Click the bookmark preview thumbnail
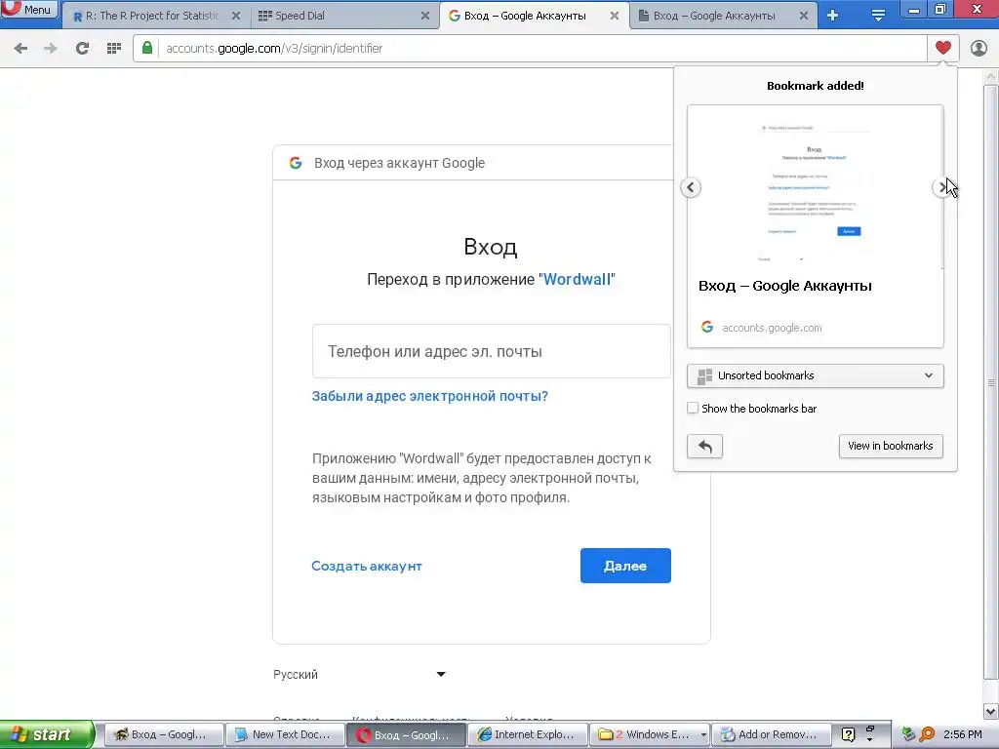The height and width of the screenshot is (749, 999). click(x=815, y=187)
